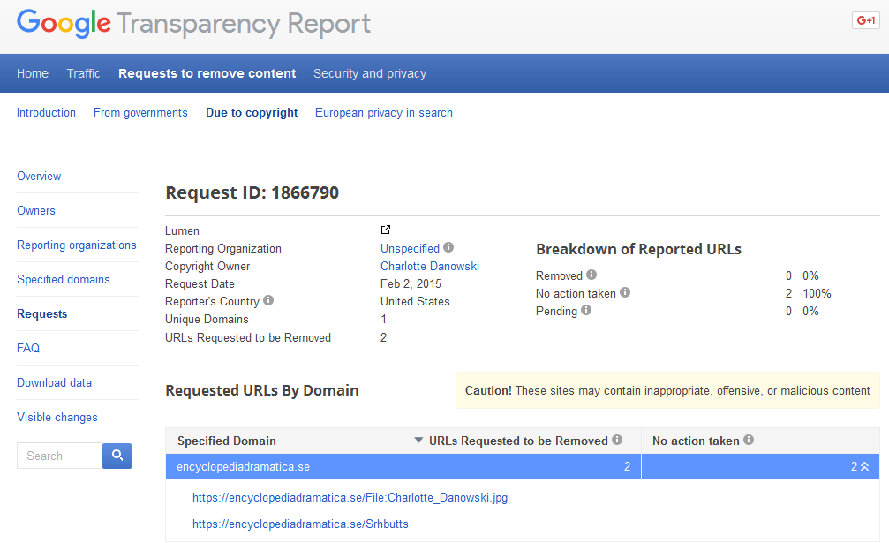Click info icon next to Removed
Image resolution: width=889 pixels, height=543 pixels.
click(x=591, y=275)
